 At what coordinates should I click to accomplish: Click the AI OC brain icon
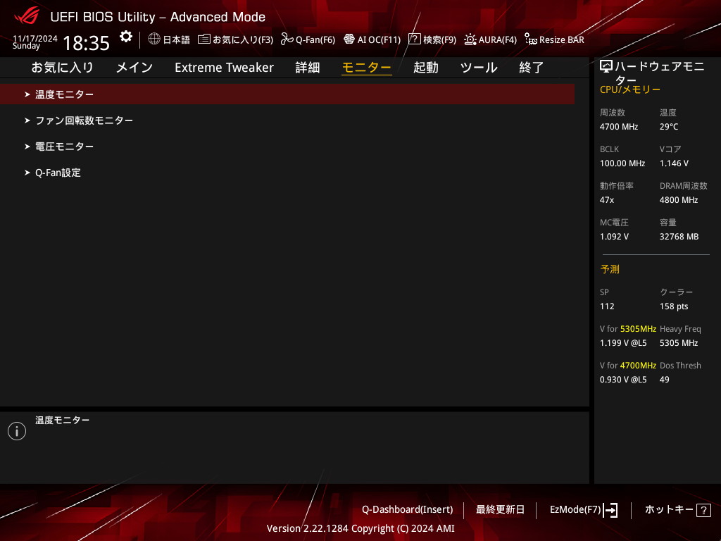point(349,39)
